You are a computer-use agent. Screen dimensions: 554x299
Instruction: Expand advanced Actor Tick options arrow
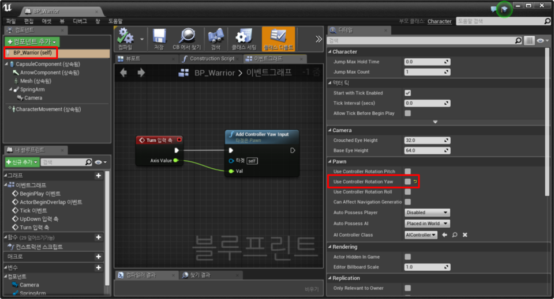tap(435, 122)
